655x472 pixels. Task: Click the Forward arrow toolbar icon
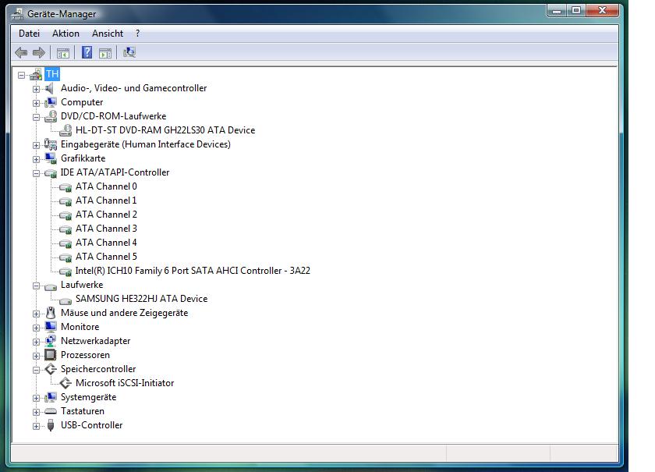pyautogui.click(x=39, y=53)
